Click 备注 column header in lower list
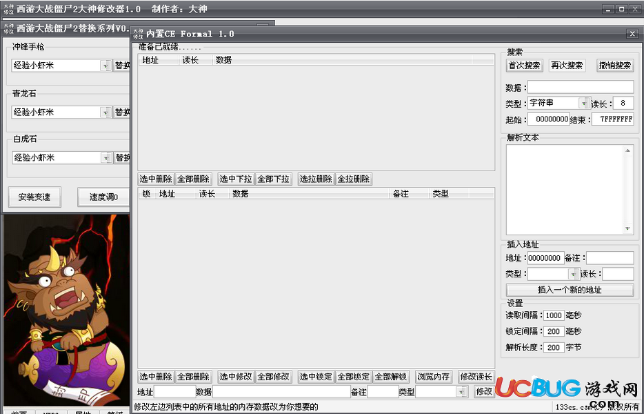The image size is (644, 414). click(x=409, y=194)
